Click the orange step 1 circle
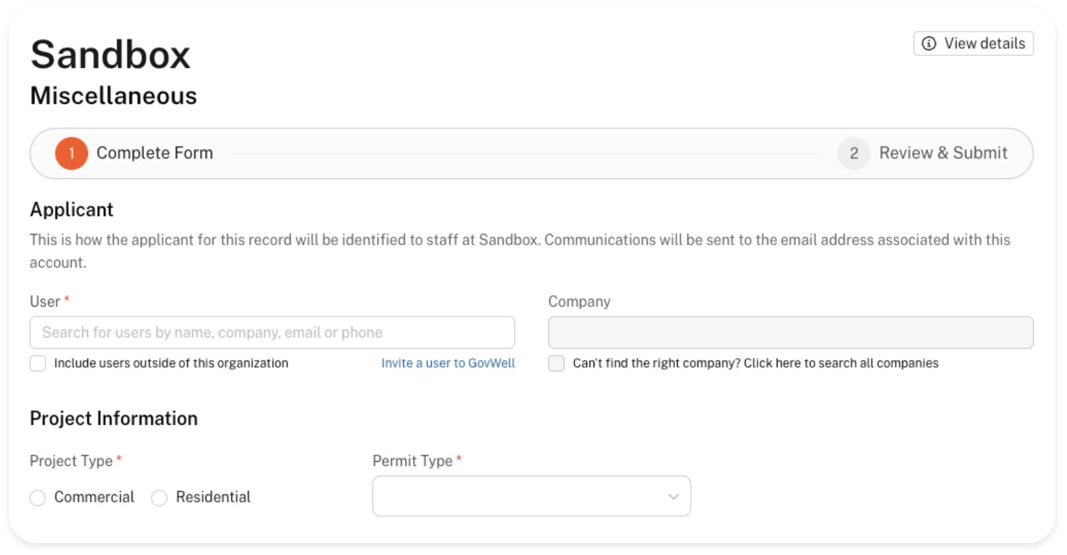Screen dimensions: 1067x555 (71, 153)
